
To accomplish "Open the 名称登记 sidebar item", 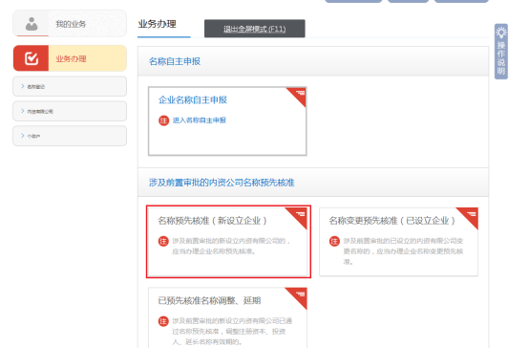I will pyautogui.click(x=70, y=86).
